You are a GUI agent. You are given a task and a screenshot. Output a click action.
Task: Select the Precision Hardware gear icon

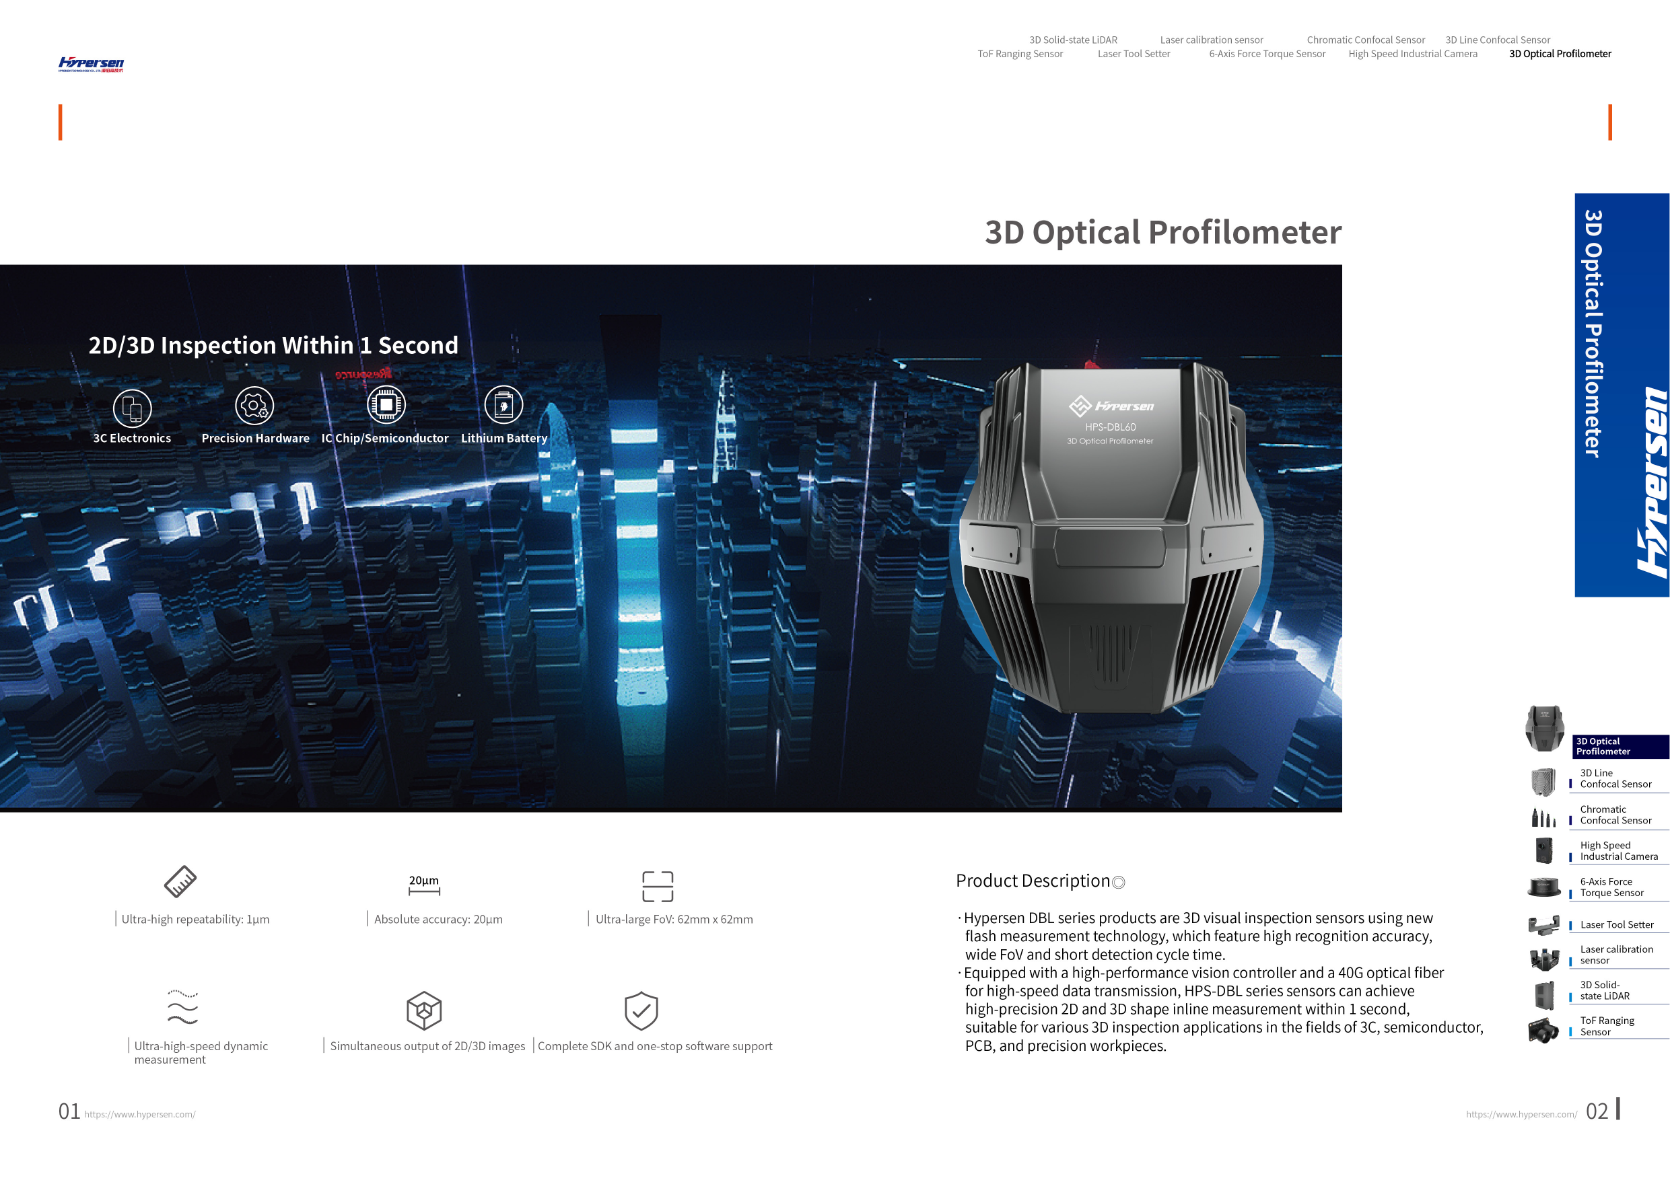tap(254, 406)
